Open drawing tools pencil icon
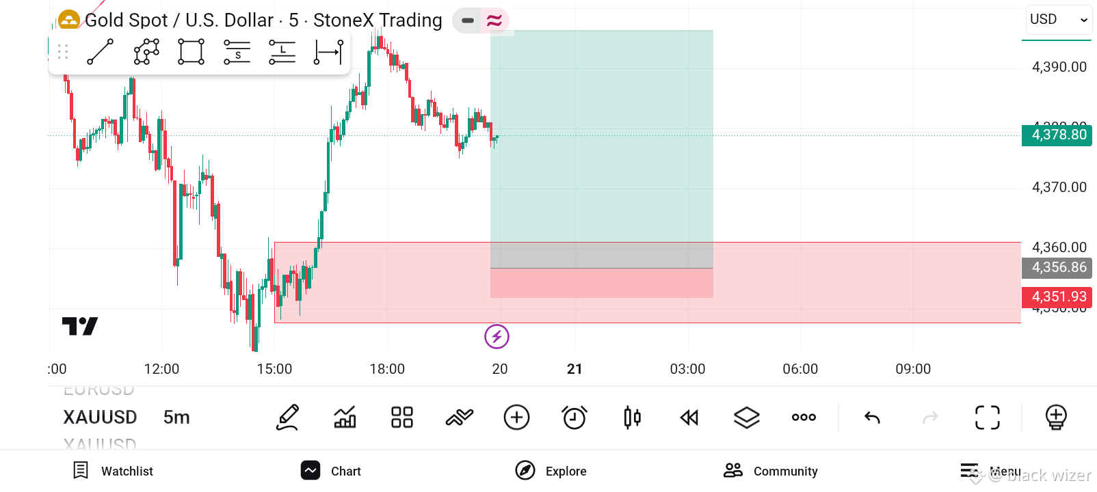 click(288, 417)
